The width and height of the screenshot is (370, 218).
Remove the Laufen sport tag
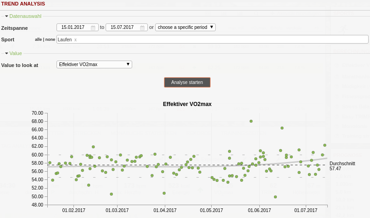pos(75,40)
